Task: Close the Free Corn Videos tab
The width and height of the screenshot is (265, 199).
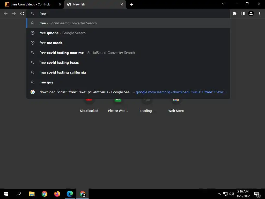Action: tap(60, 4)
